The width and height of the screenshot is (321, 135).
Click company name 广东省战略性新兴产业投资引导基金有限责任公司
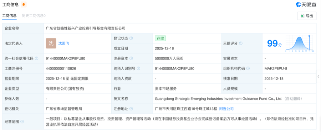coord(86,28)
